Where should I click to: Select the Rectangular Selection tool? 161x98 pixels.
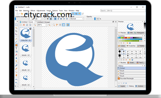pos(16,25)
